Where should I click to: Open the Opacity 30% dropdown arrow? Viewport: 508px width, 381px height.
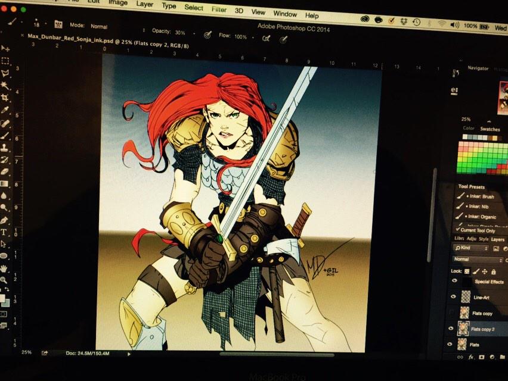pyautogui.click(x=194, y=34)
